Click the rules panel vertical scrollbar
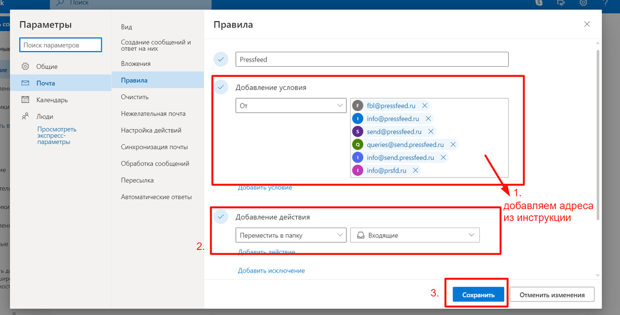 point(598,134)
